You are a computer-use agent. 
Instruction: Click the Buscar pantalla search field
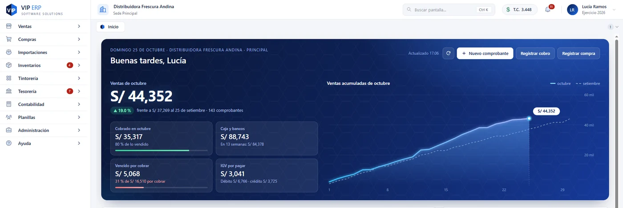(x=449, y=10)
